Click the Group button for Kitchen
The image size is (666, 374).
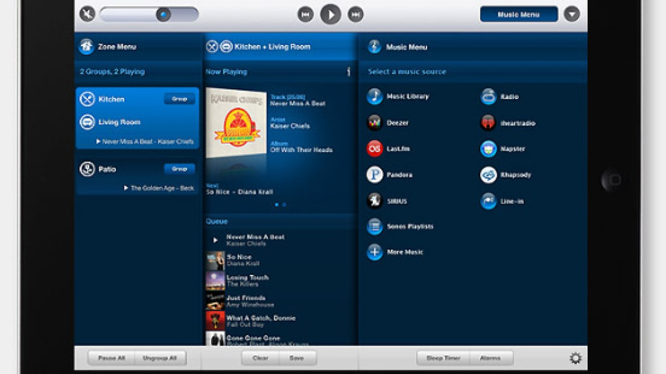point(179,99)
